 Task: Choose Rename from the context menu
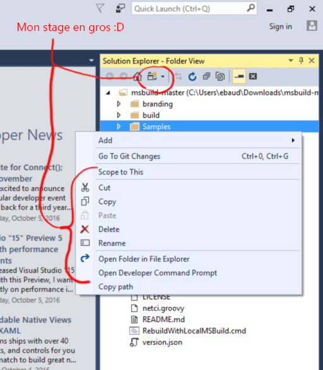(189, 243)
